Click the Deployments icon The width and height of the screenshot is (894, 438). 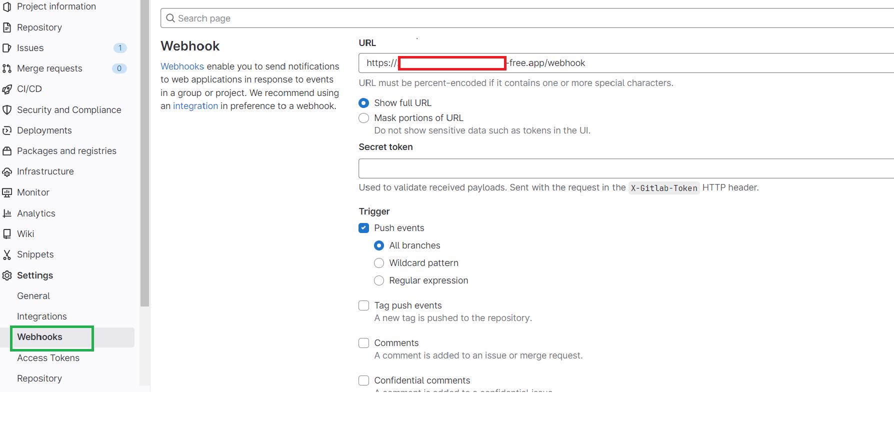point(7,130)
